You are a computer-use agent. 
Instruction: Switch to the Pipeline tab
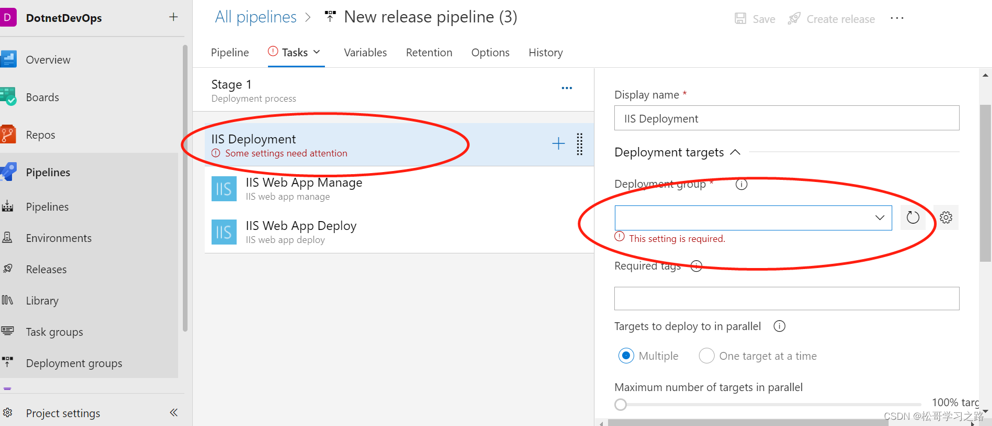click(x=230, y=53)
